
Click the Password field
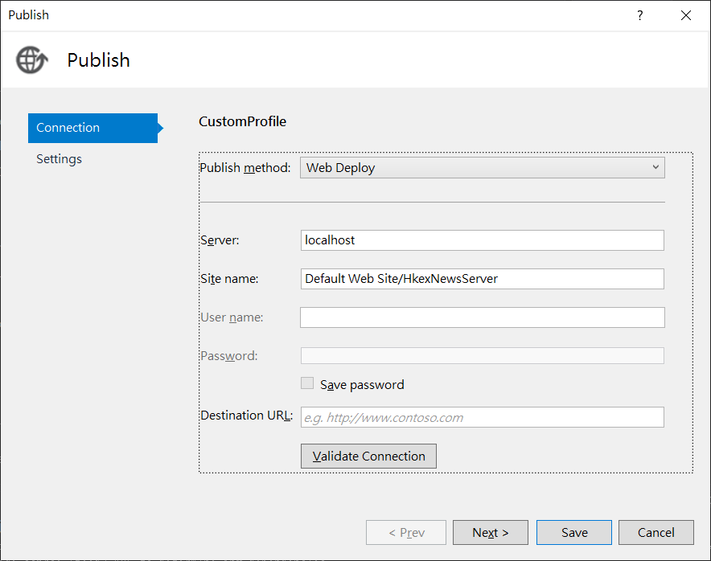coord(483,356)
